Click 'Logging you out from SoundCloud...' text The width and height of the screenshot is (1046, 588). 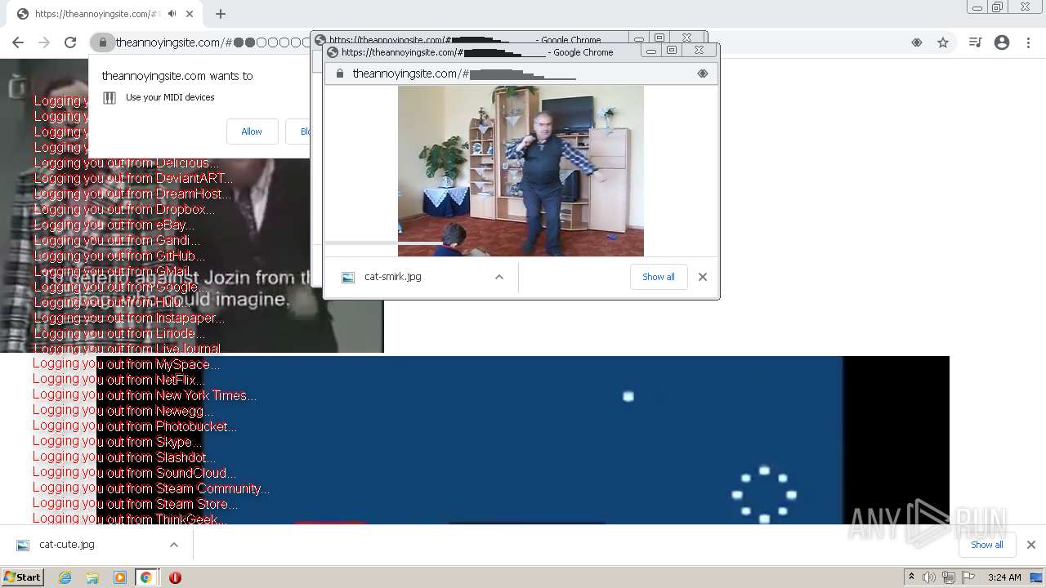(x=135, y=473)
